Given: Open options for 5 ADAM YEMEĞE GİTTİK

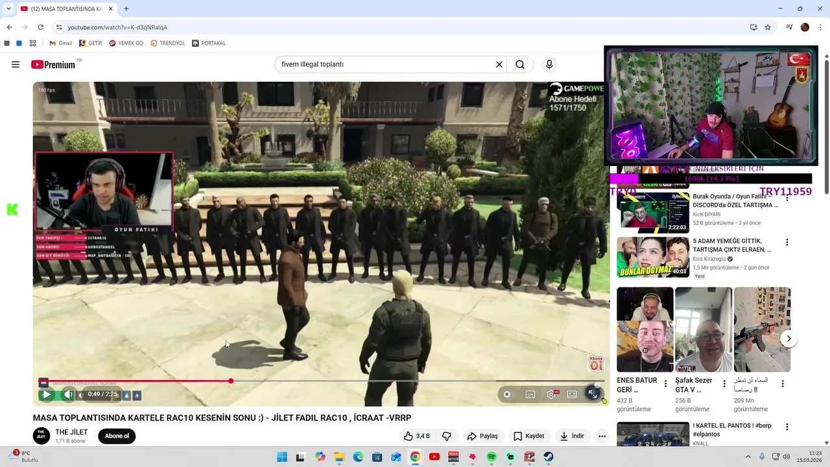Looking at the screenshot, I should (x=787, y=242).
